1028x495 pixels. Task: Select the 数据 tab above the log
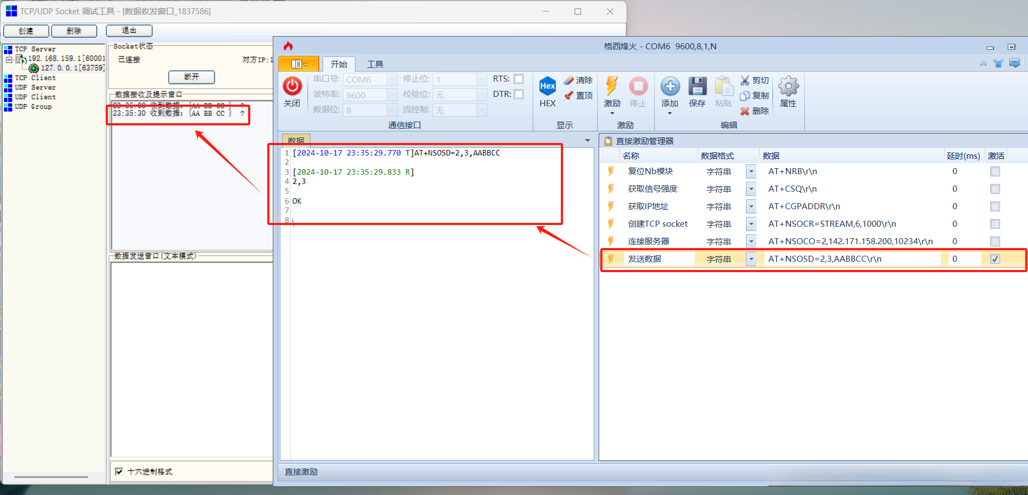[296, 140]
